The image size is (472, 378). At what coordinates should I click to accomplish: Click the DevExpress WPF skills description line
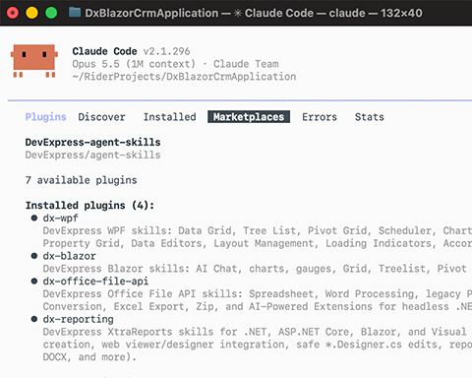pyautogui.click(x=258, y=230)
